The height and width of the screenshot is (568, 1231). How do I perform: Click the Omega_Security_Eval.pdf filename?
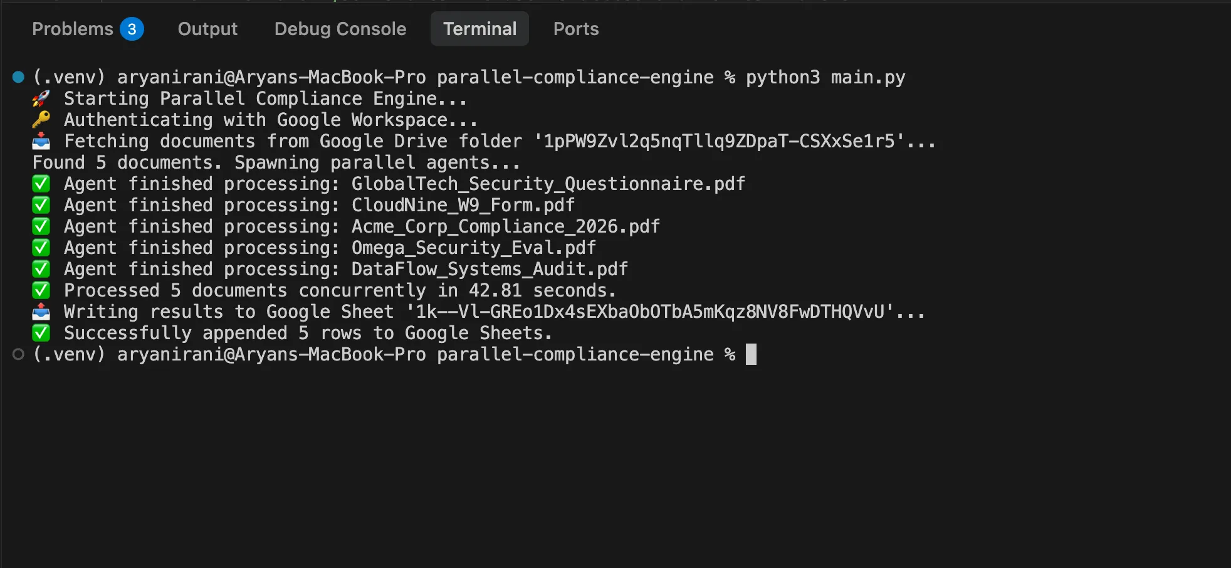coord(474,248)
